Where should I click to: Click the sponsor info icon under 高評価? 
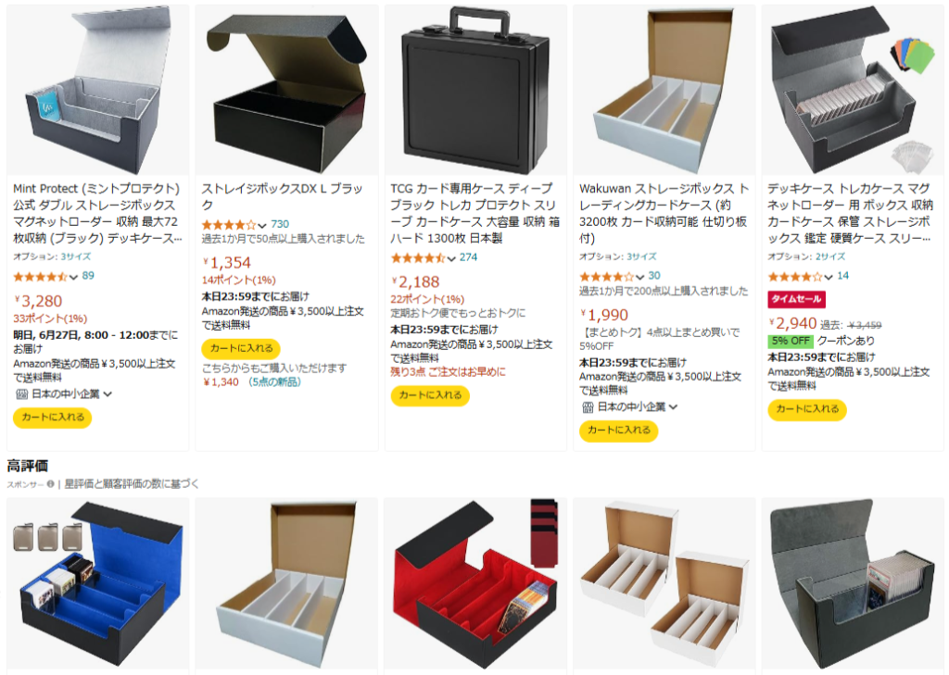pyautogui.click(x=50, y=484)
